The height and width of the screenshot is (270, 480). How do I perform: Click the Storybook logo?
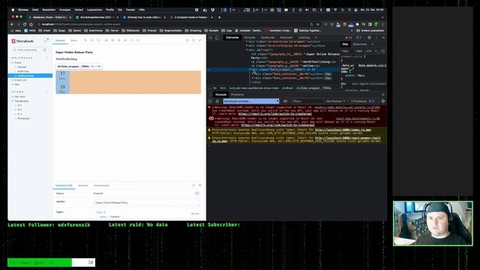(22, 41)
